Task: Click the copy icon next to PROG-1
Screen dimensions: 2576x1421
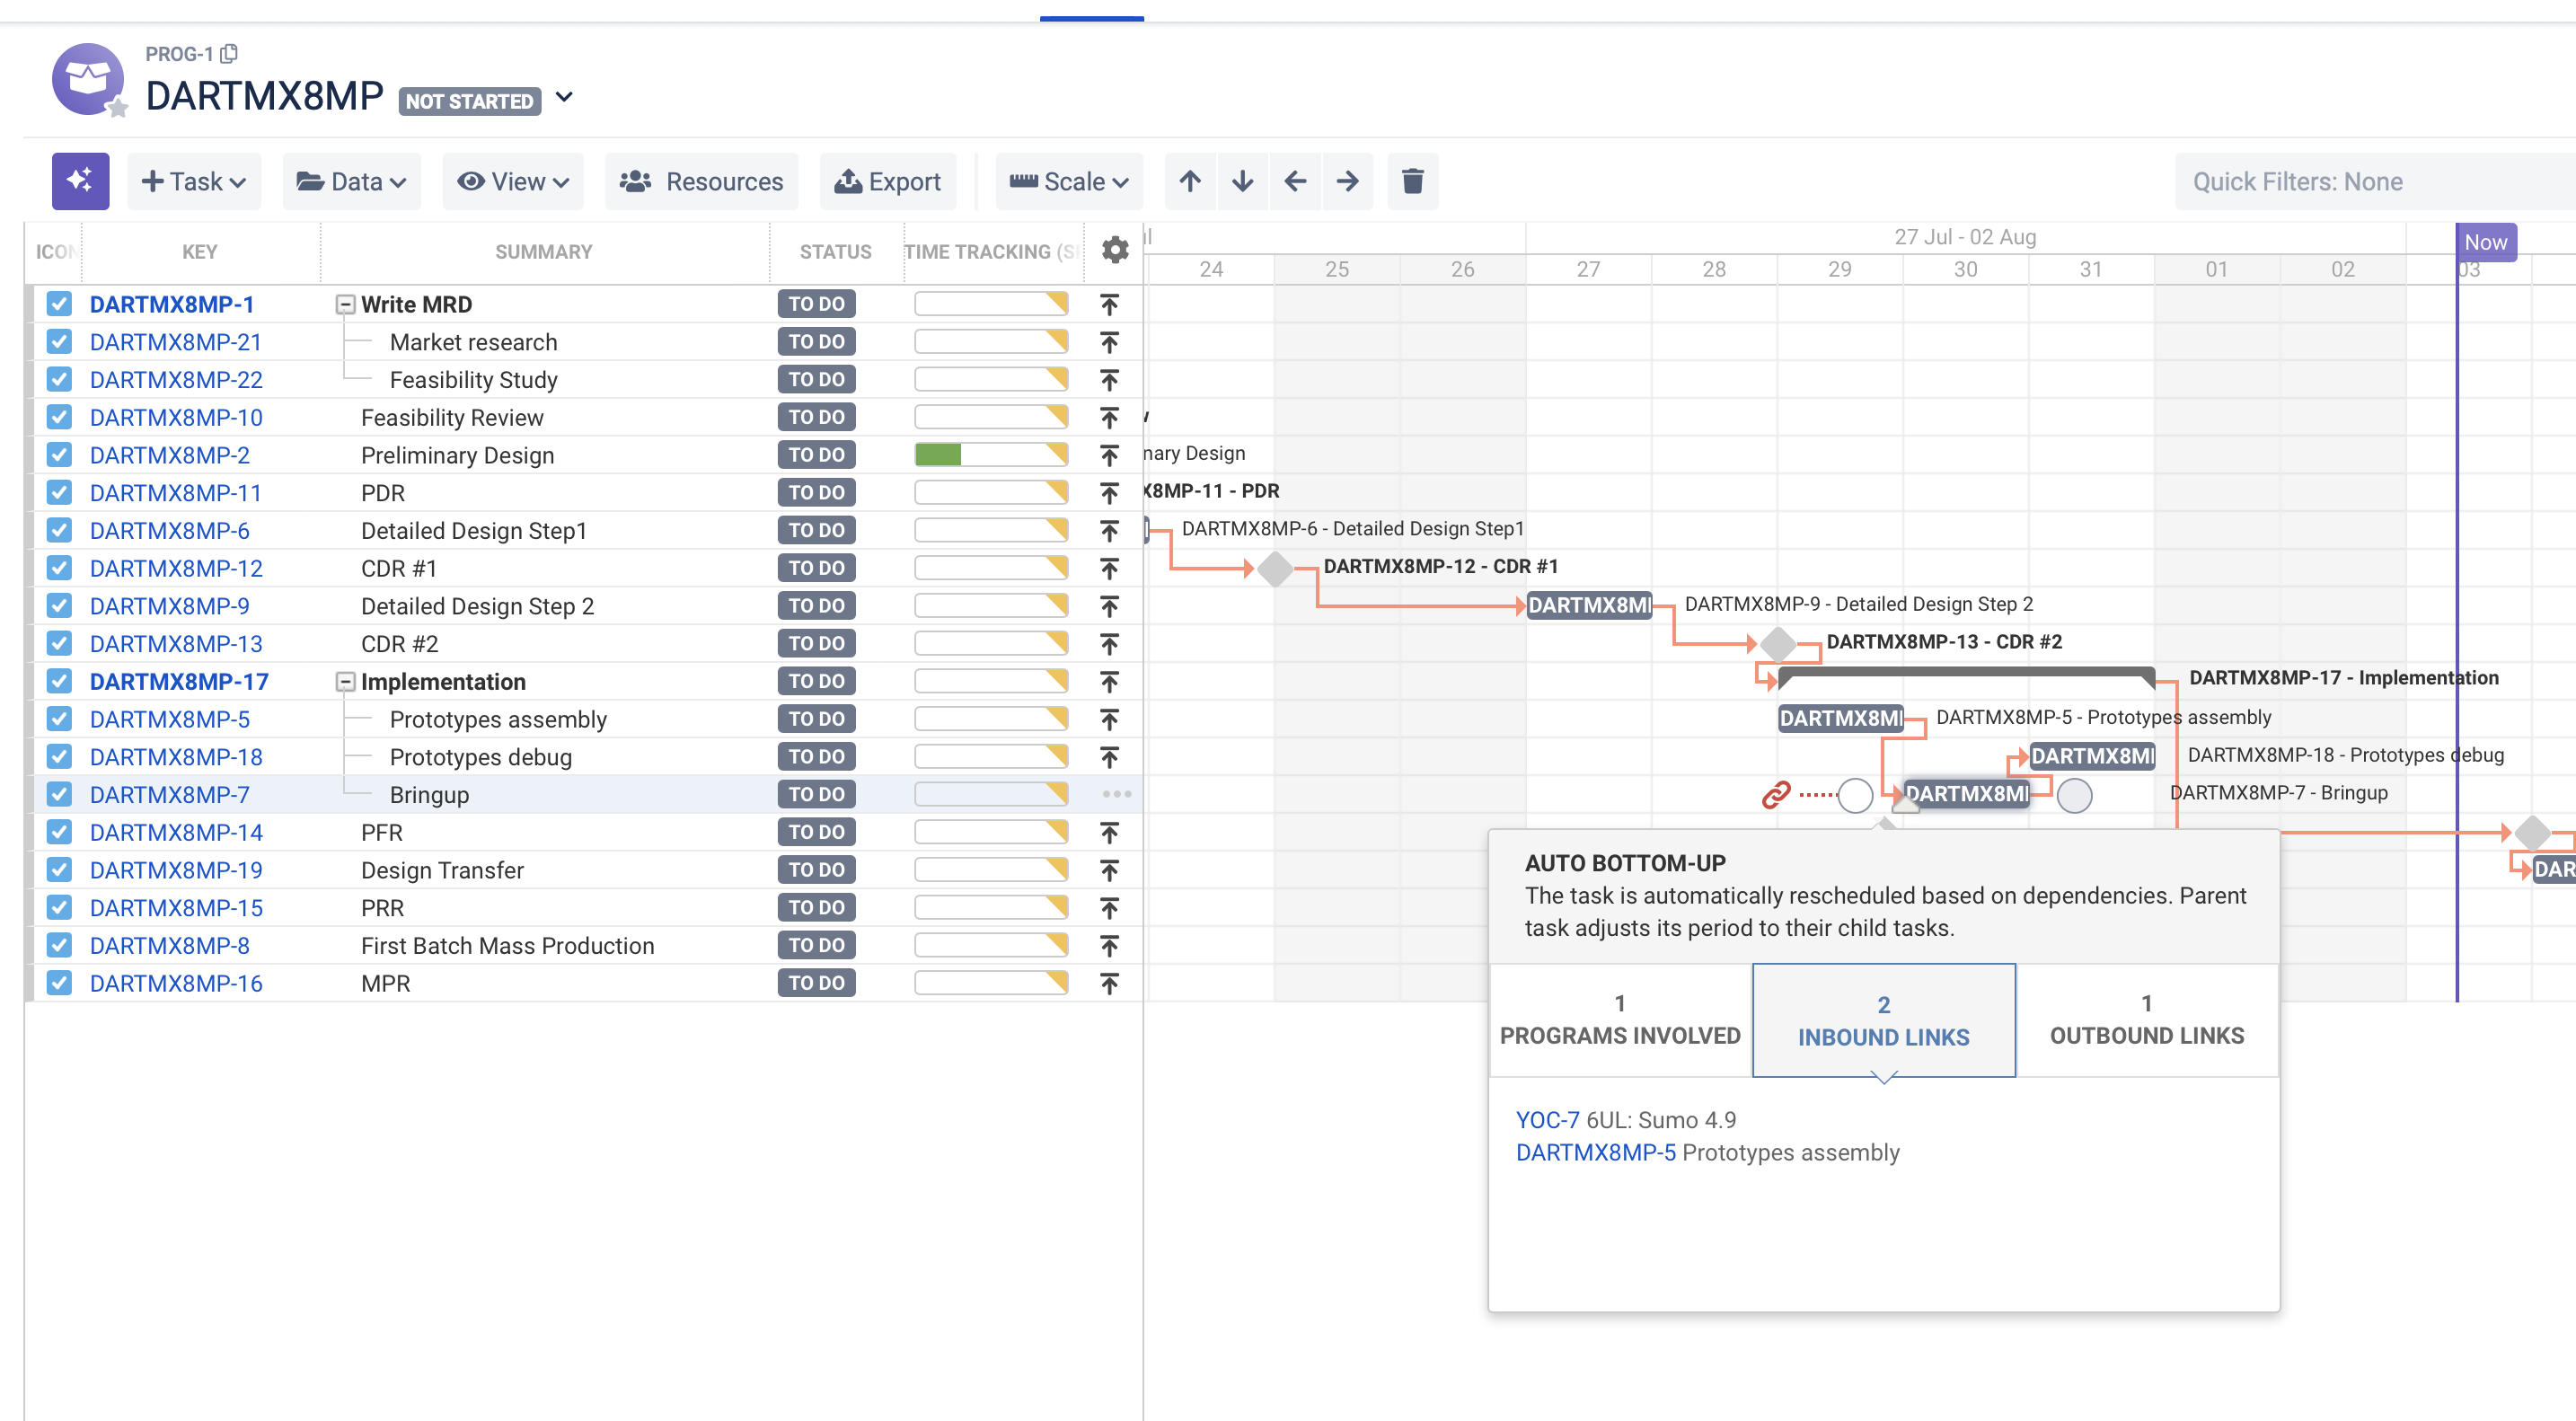Action: point(229,53)
